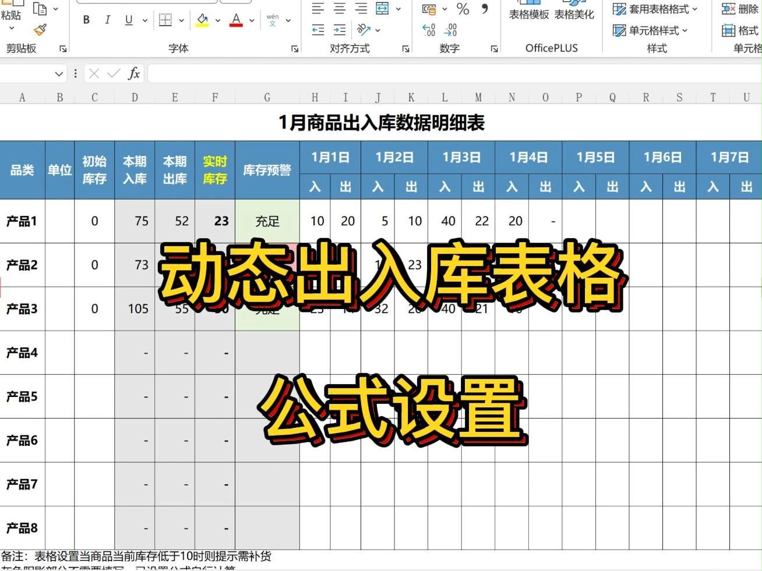
Task: Decrease indent of cell text
Action: click(x=318, y=30)
